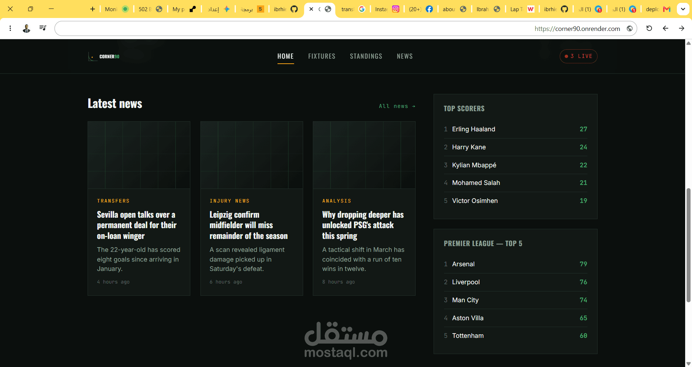Switch to the Google trans tab
Screen dimensions: 692x367
pyautogui.click(x=353, y=9)
